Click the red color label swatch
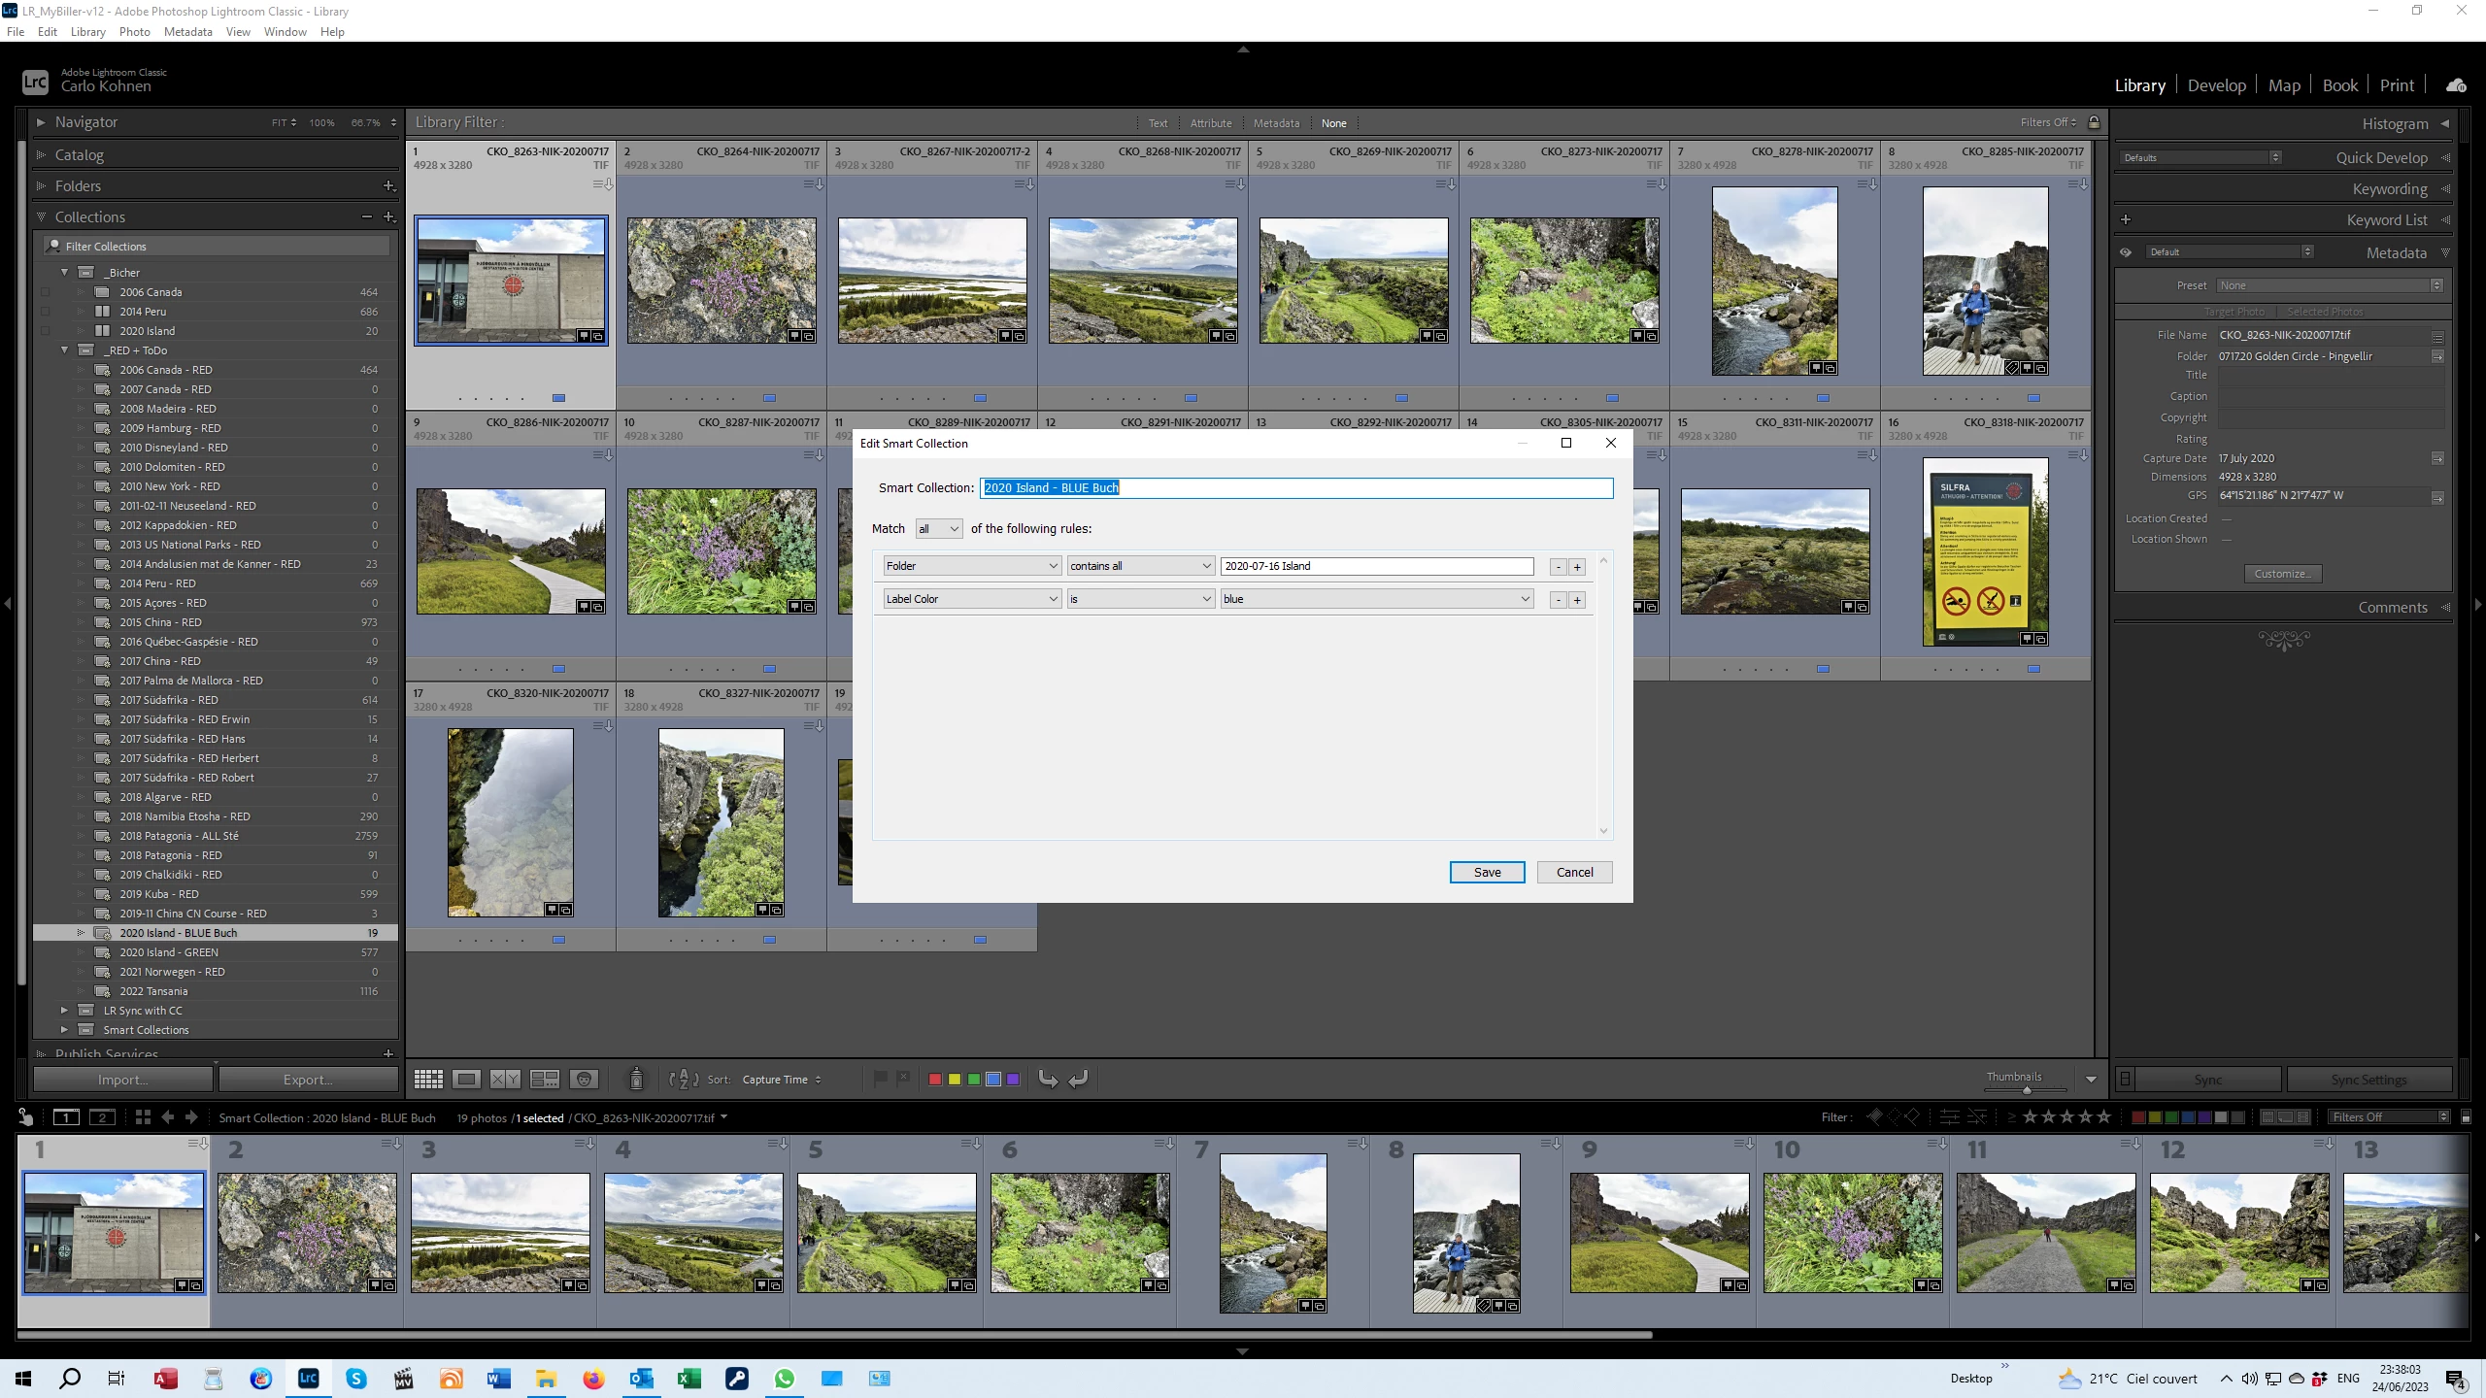 [x=934, y=1080]
